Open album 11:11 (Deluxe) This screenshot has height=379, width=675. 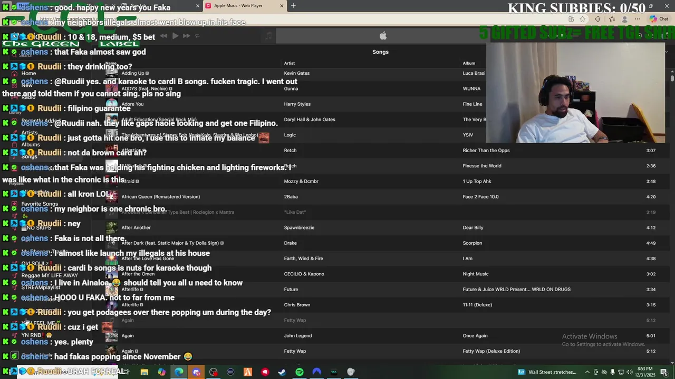[477, 305]
